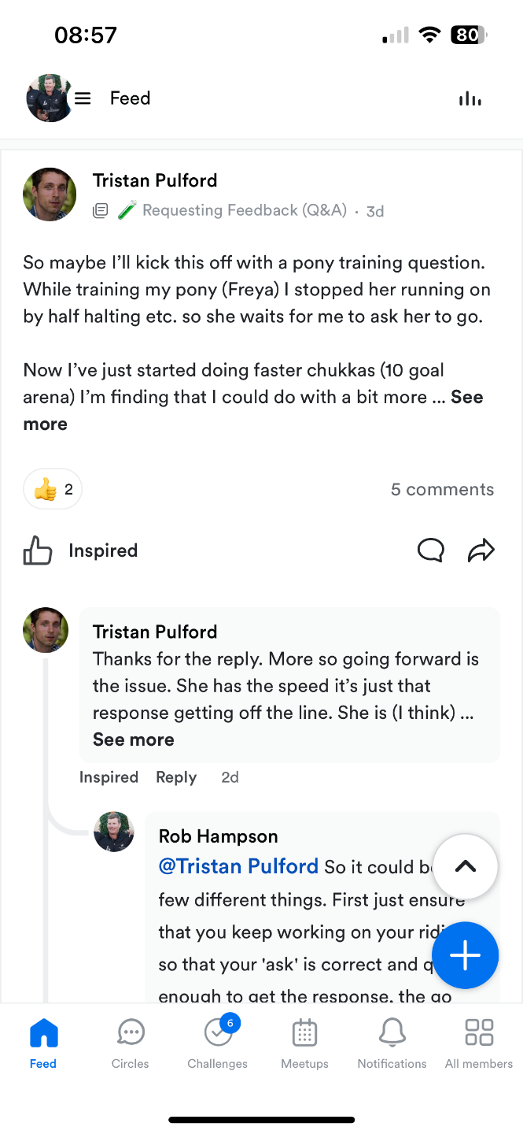Tap the comment bubble icon on post

430,550
